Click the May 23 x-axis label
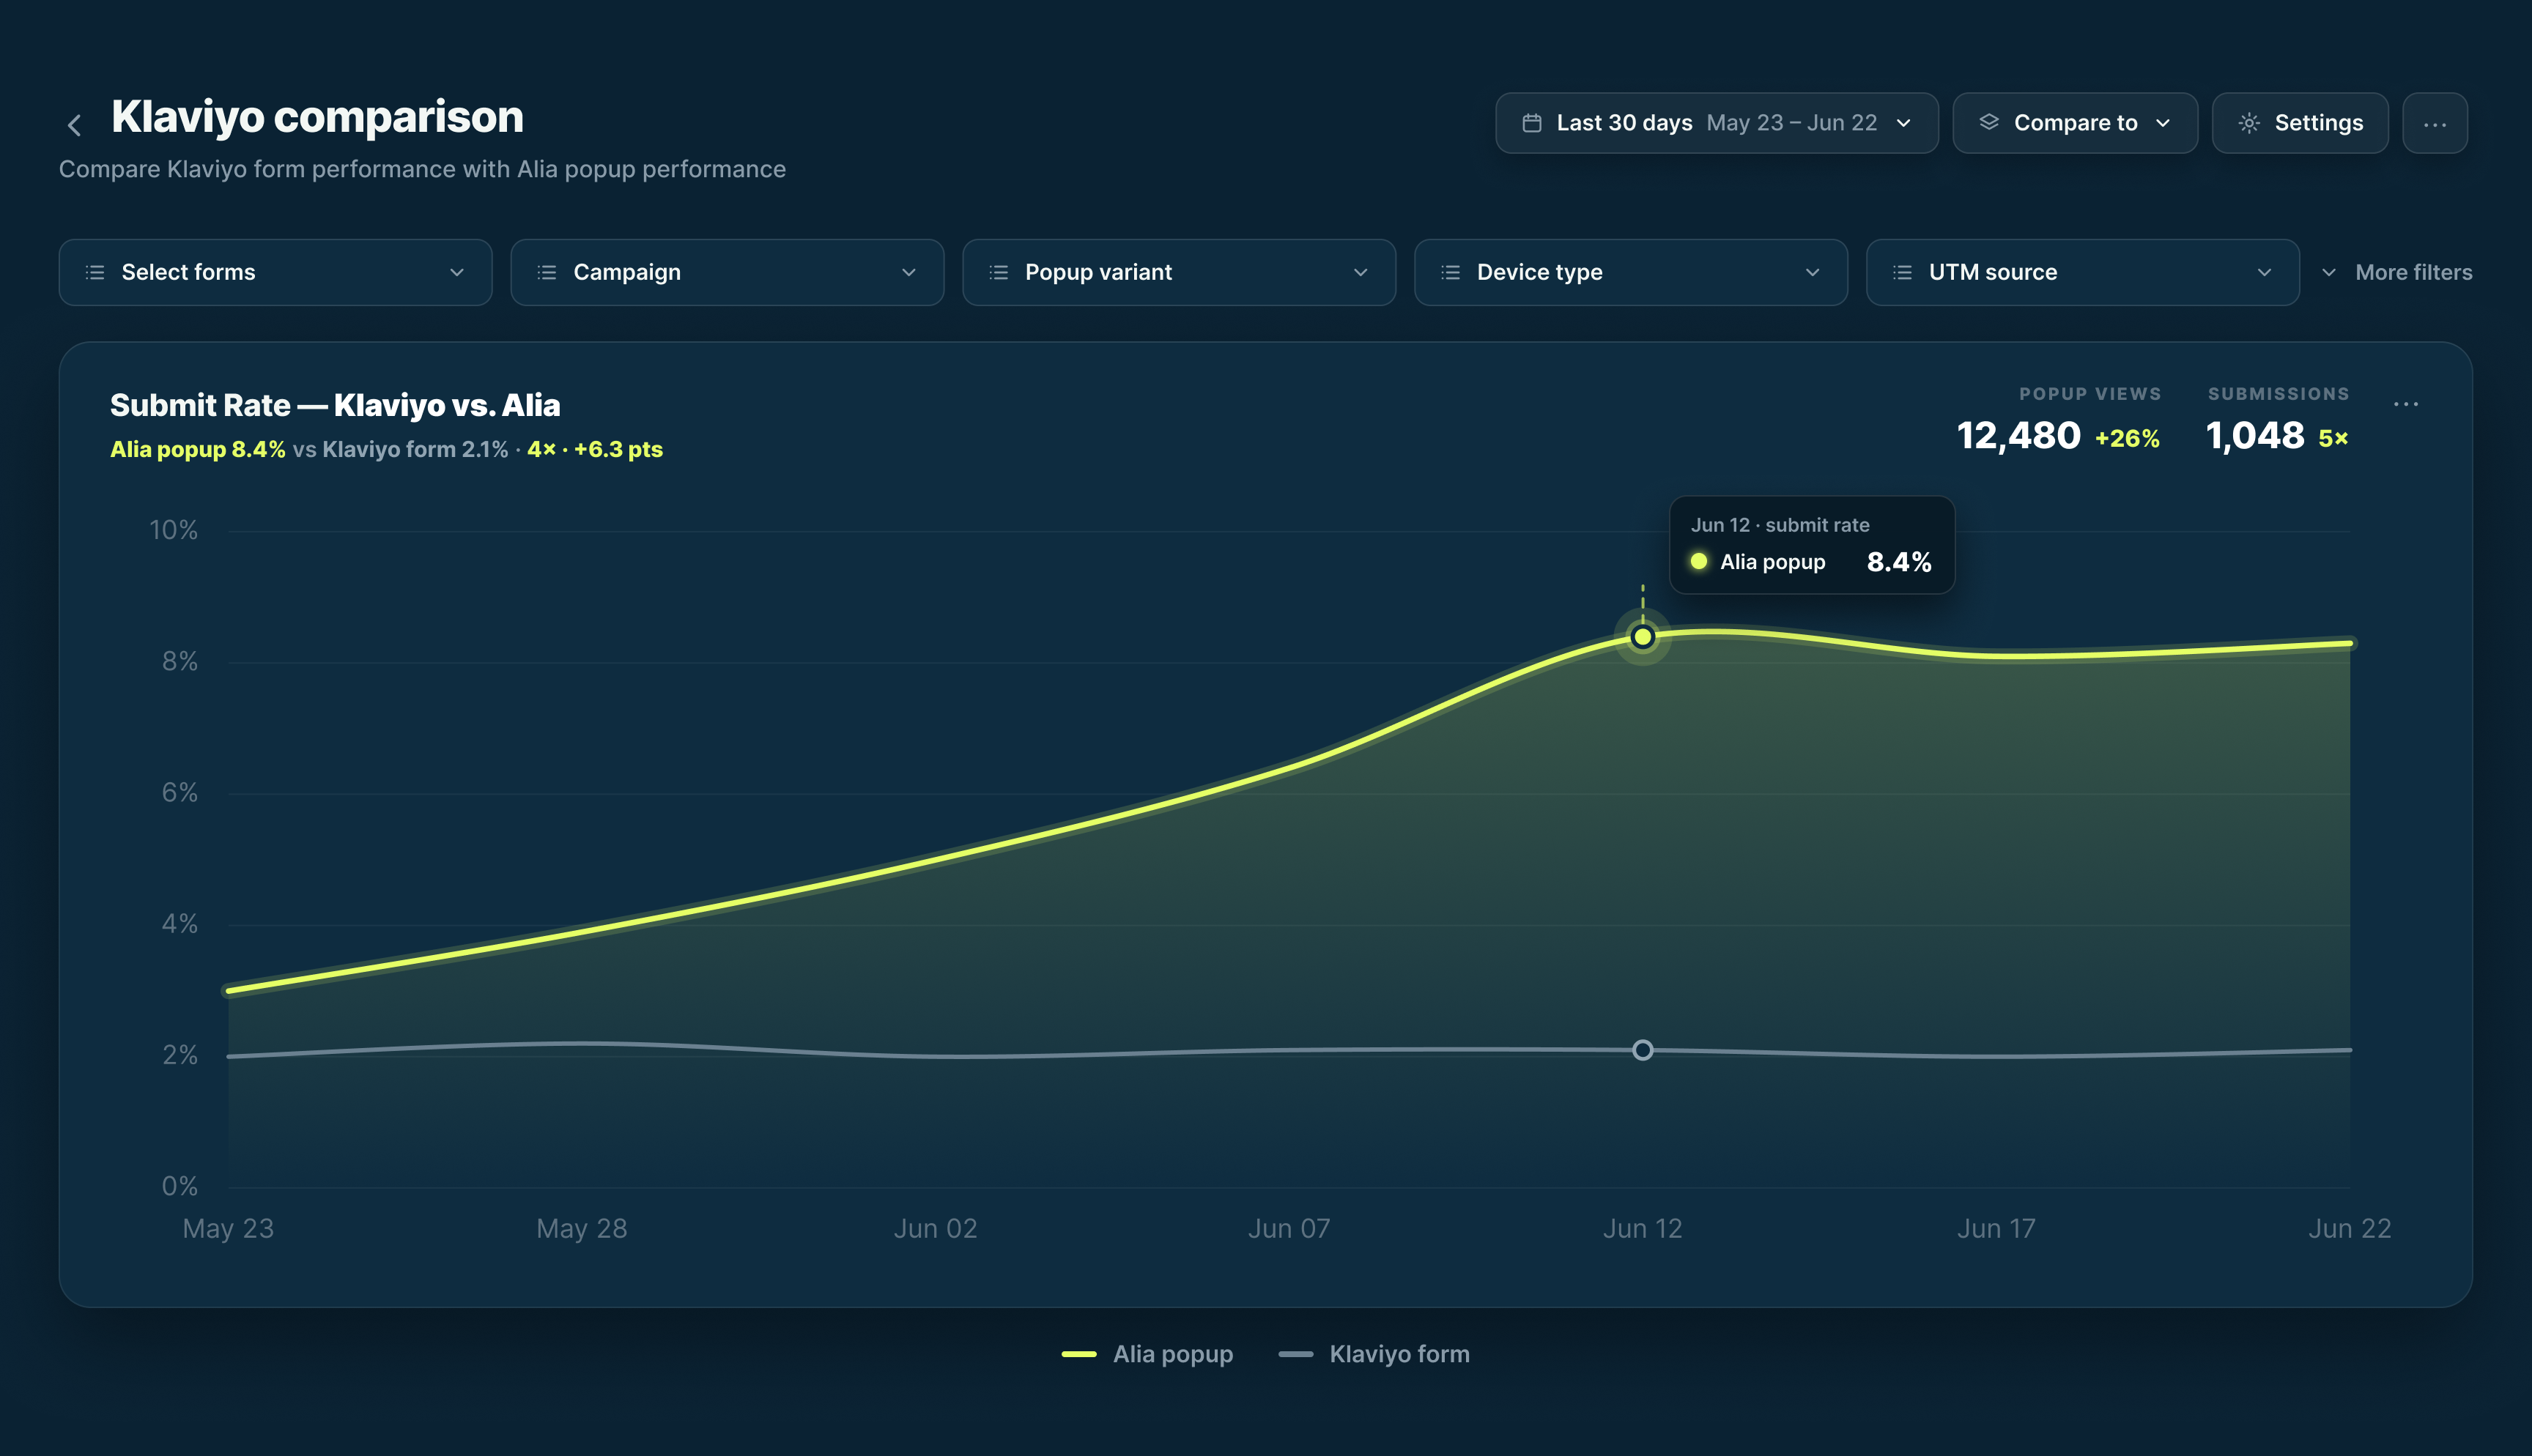The width and height of the screenshot is (2532, 1456). click(x=228, y=1229)
